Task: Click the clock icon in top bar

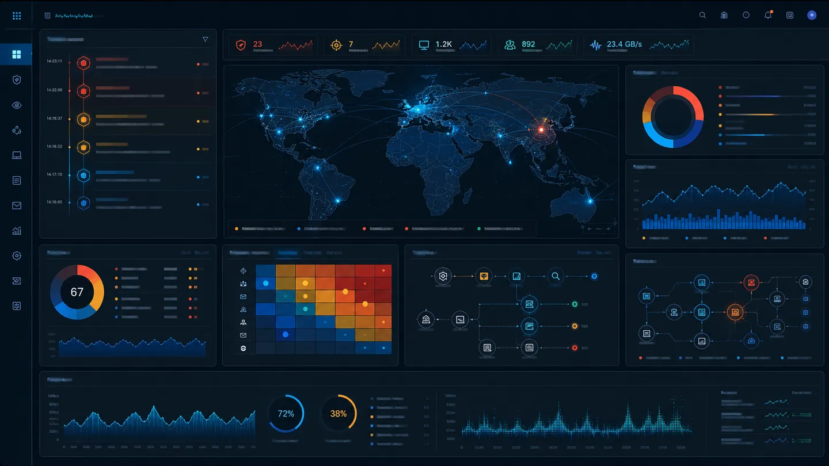Action: (746, 16)
